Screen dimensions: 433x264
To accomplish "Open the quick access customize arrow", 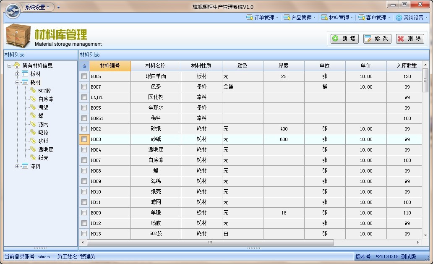I will click(59, 7).
